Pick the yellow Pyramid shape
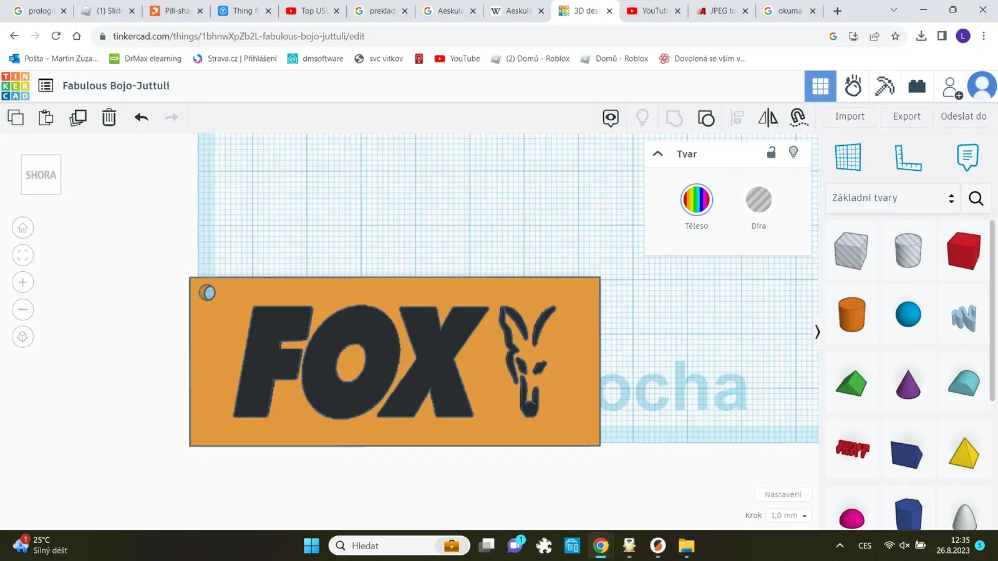Image resolution: width=998 pixels, height=561 pixels. [x=964, y=453]
